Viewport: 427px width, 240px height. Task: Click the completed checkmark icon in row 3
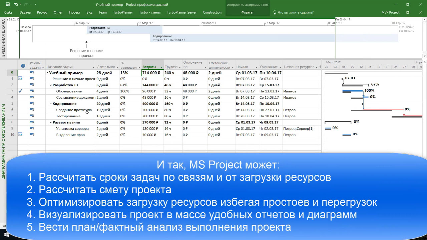[20, 91]
